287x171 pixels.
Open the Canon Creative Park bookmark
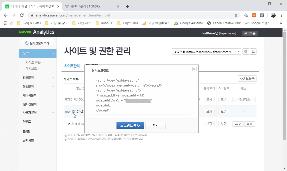[x=224, y=23]
